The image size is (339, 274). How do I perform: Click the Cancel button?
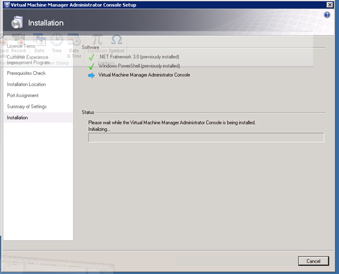[x=314, y=261]
